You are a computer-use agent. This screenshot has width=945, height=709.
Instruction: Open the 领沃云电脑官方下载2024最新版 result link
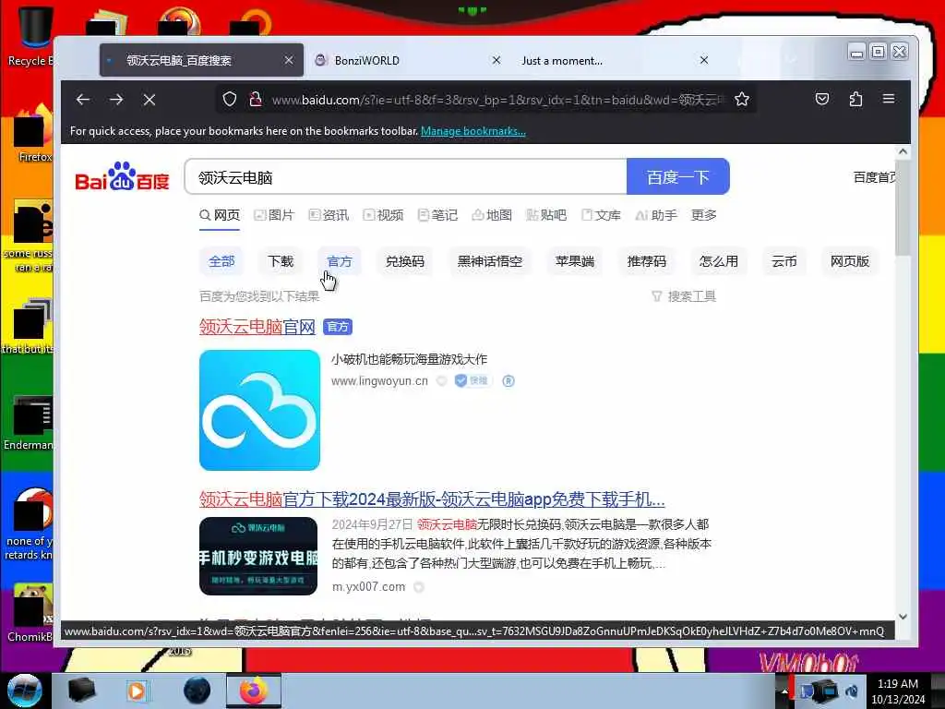coord(432,499)
